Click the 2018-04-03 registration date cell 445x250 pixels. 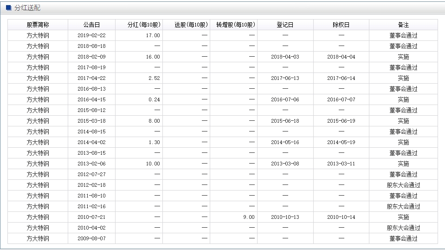point(285,57)
